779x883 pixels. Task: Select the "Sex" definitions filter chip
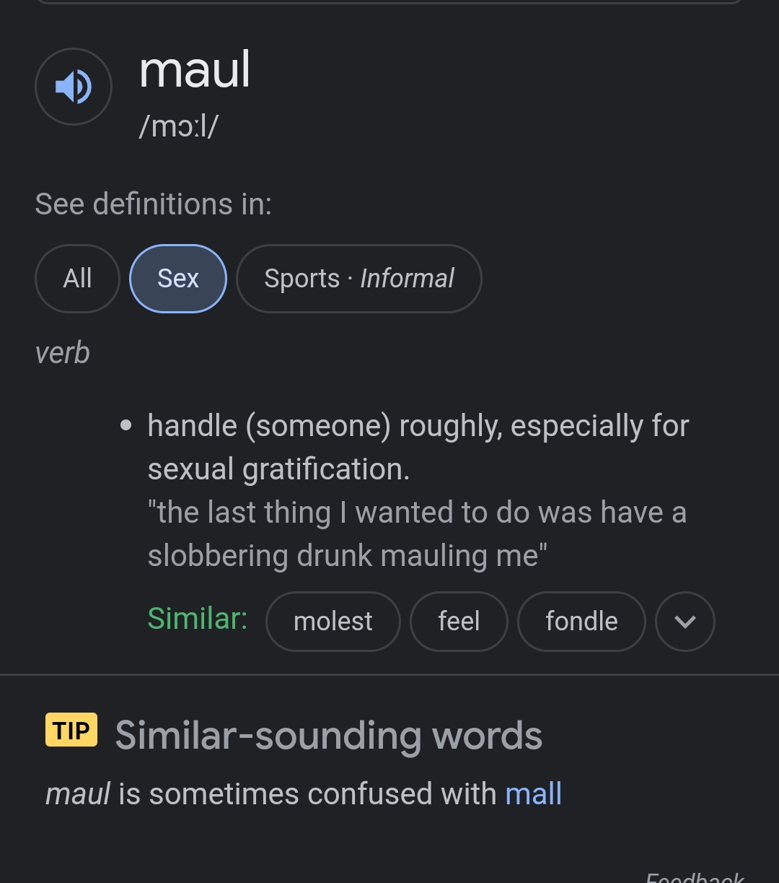178,279
